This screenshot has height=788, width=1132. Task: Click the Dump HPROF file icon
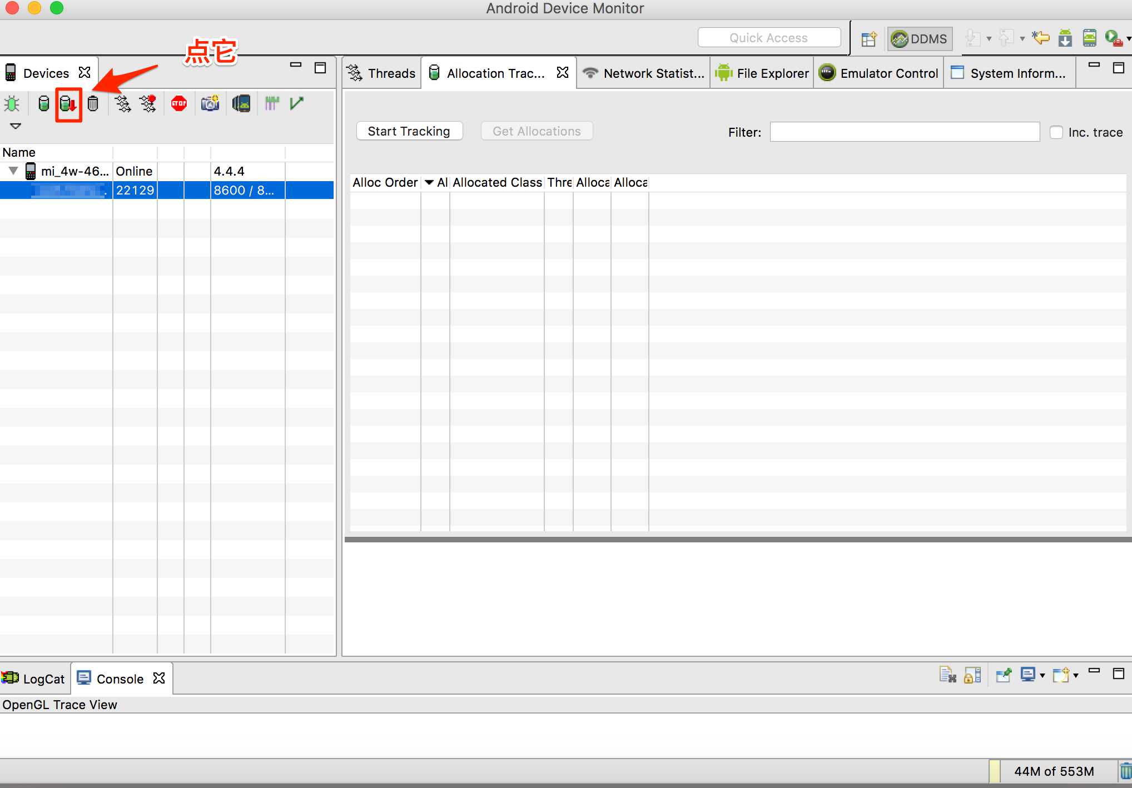tap(68, 104)
